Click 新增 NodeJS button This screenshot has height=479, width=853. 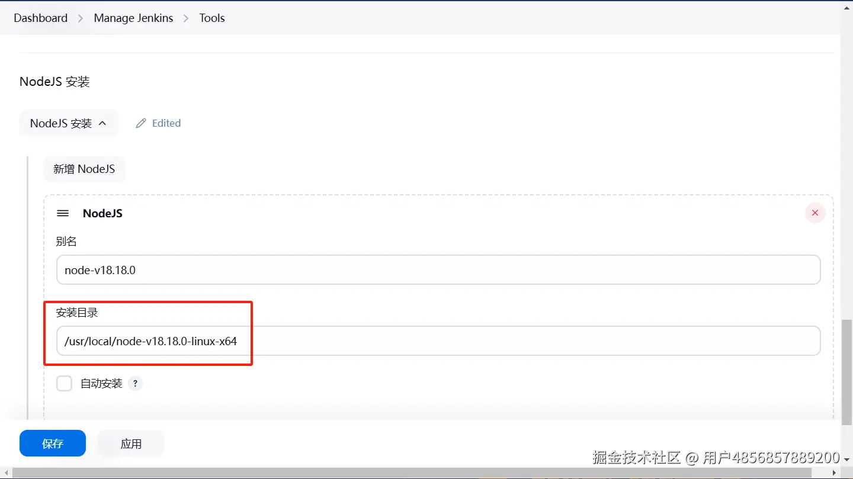[x=84, y=169]
